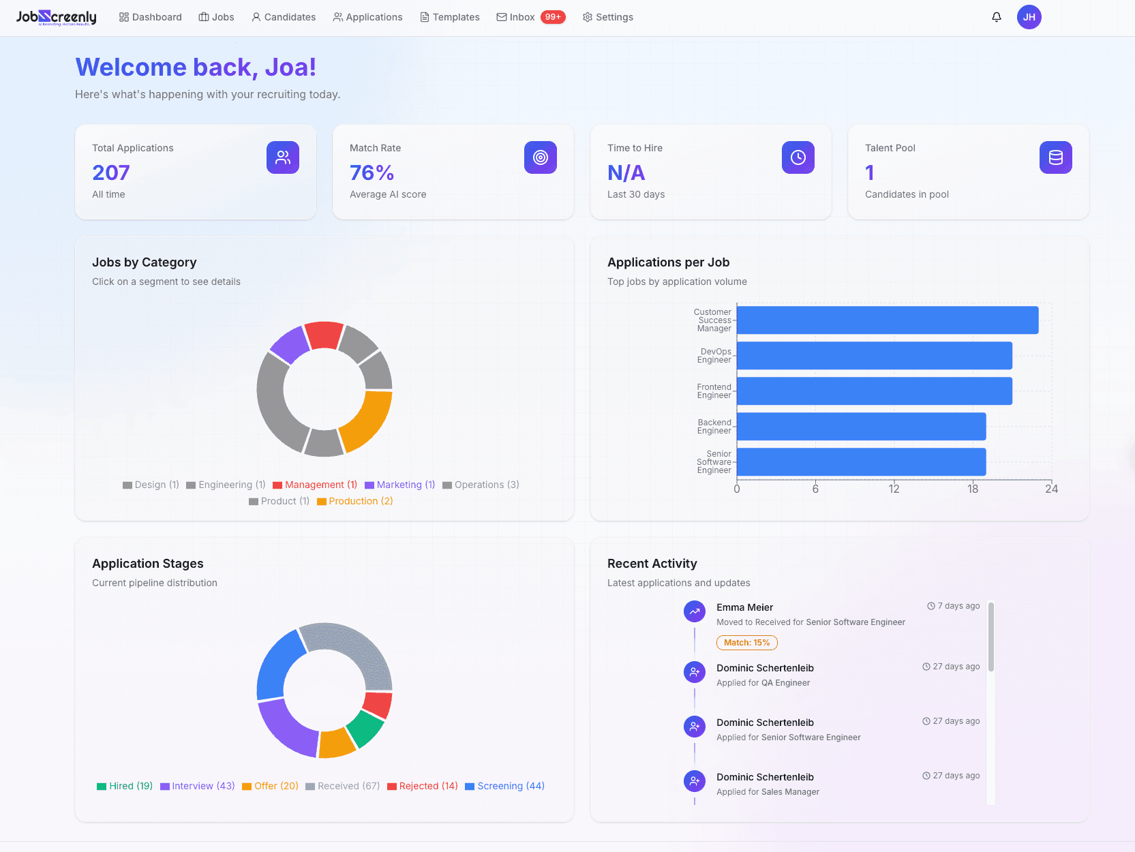Click the Talent Pool database icon

coord(1055,157)
